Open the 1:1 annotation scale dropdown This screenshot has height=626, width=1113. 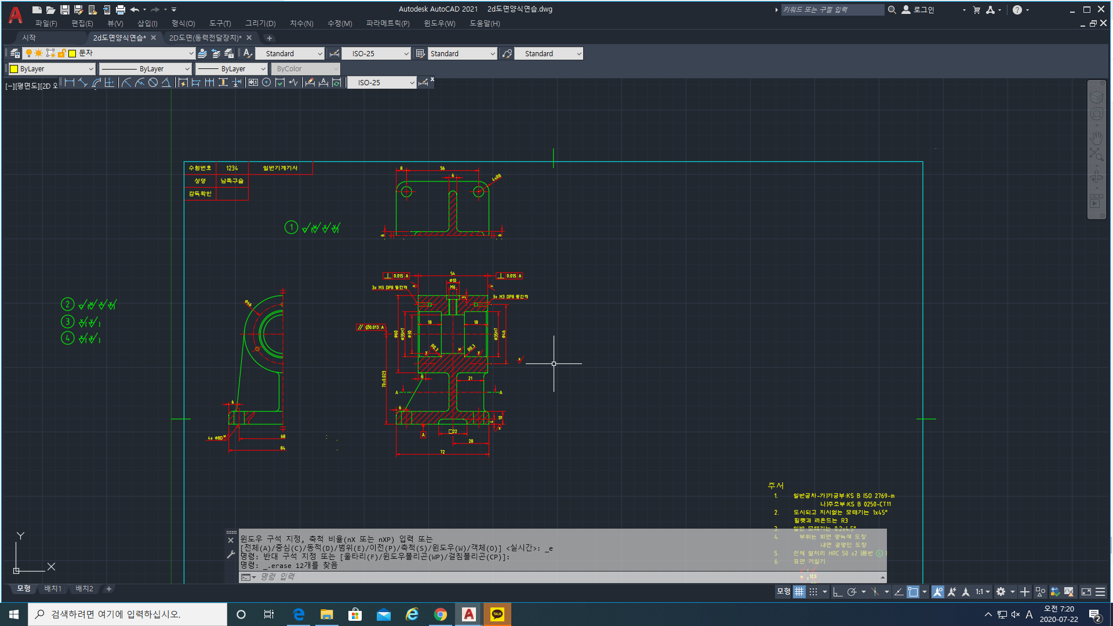pyautogui.click(x=983, y=592)
